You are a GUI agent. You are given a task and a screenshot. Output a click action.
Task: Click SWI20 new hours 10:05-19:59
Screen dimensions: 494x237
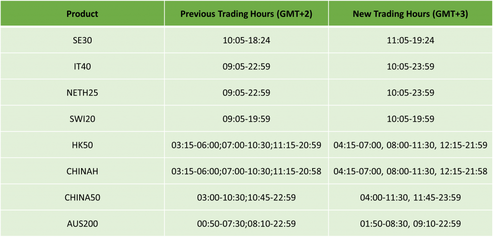click(x=410, y=119)
